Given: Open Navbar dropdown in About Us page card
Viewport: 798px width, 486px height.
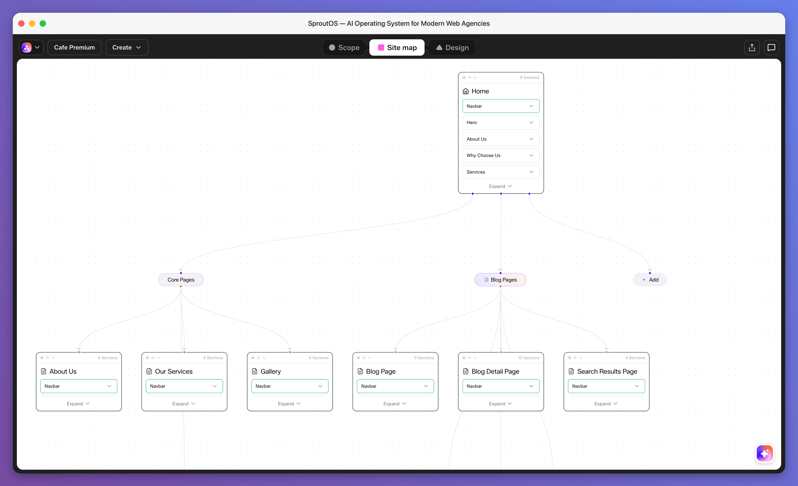Looking at the screenshot, I should pyautogui.click(x=79, y=386).
